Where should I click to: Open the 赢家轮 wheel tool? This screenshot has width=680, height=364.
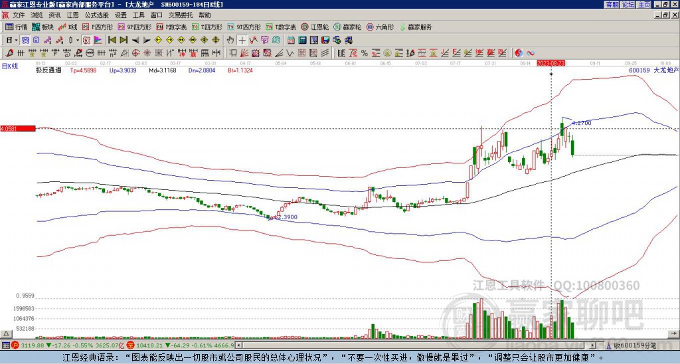coord(347,27)
